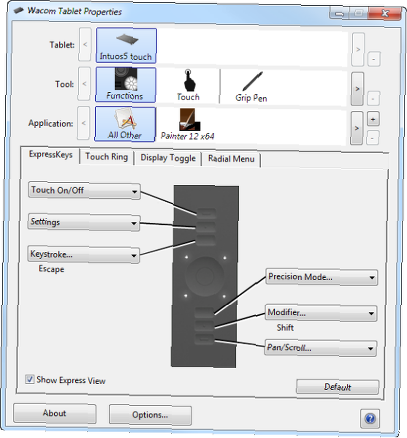Open the Radial Menu tab
The width and height of the screenshot is (407, 438).
click(231, 159)
